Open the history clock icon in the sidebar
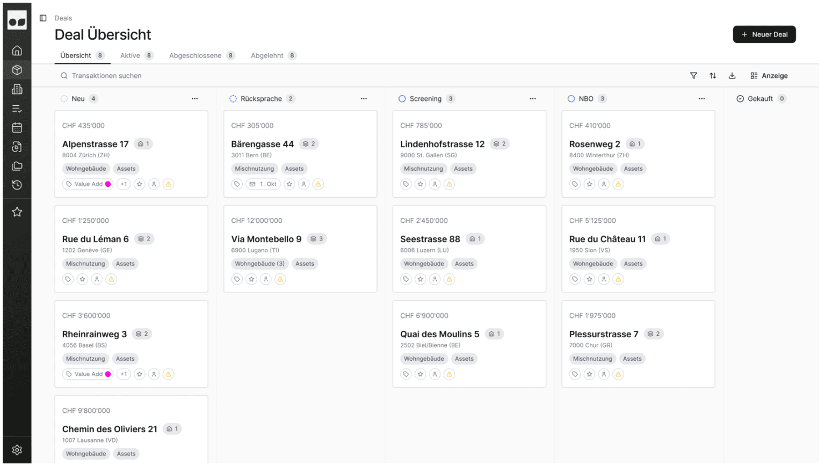Viewport: 825px width, 465px height. click(x=17, y=185)
